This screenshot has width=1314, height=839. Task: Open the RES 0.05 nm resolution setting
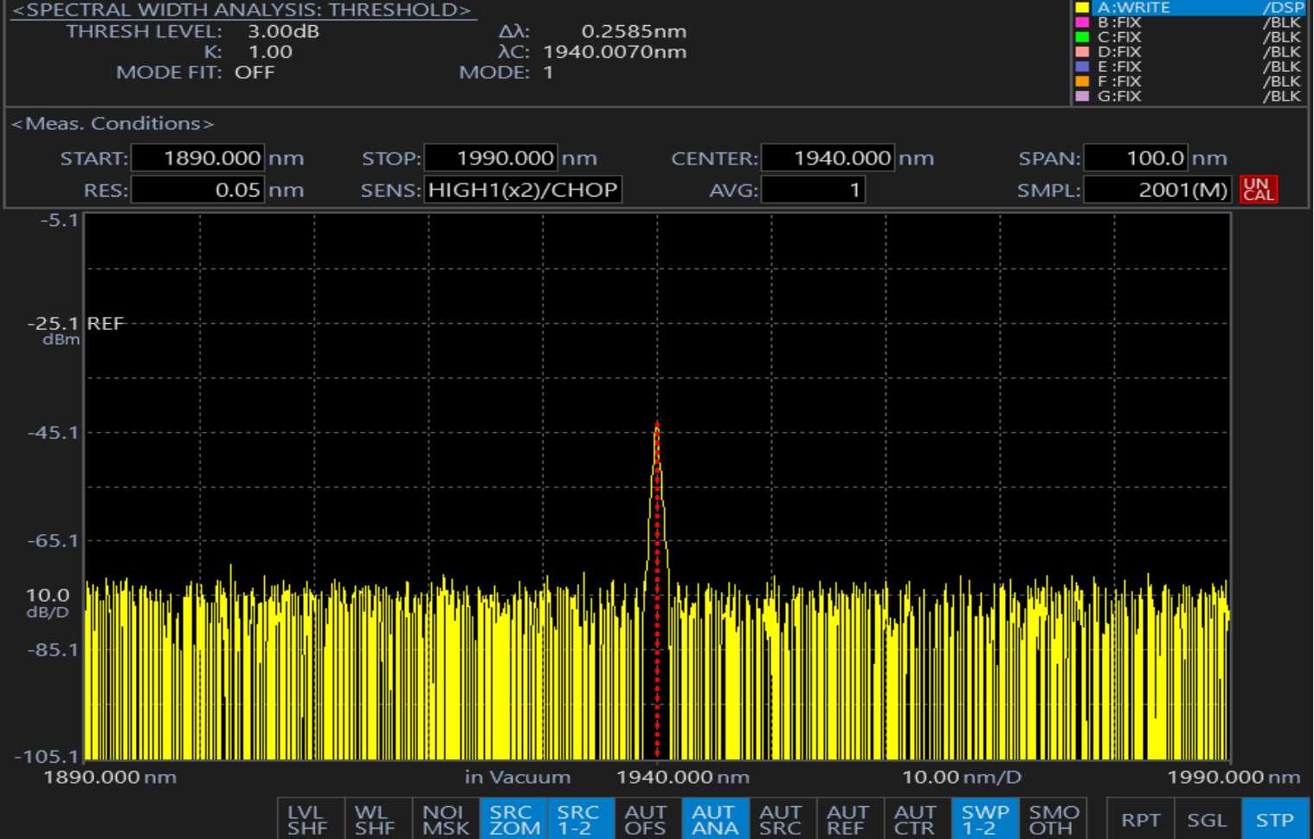[197, 190]
